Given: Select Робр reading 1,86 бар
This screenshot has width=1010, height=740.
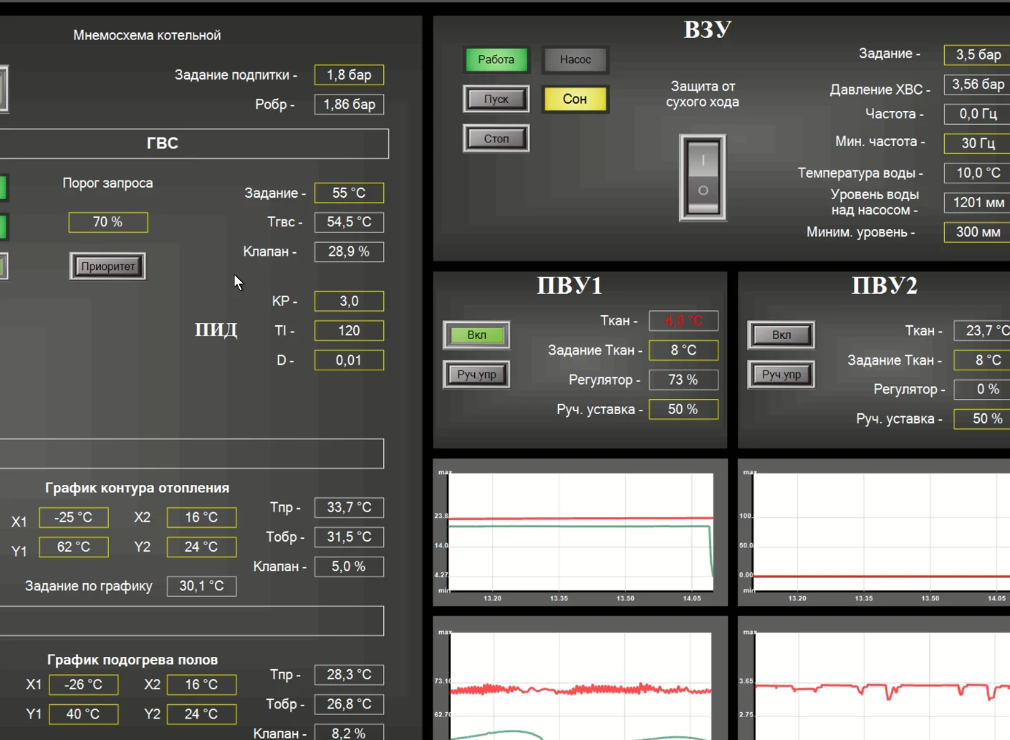Looking at the screenshot, I should click(349, 105).
